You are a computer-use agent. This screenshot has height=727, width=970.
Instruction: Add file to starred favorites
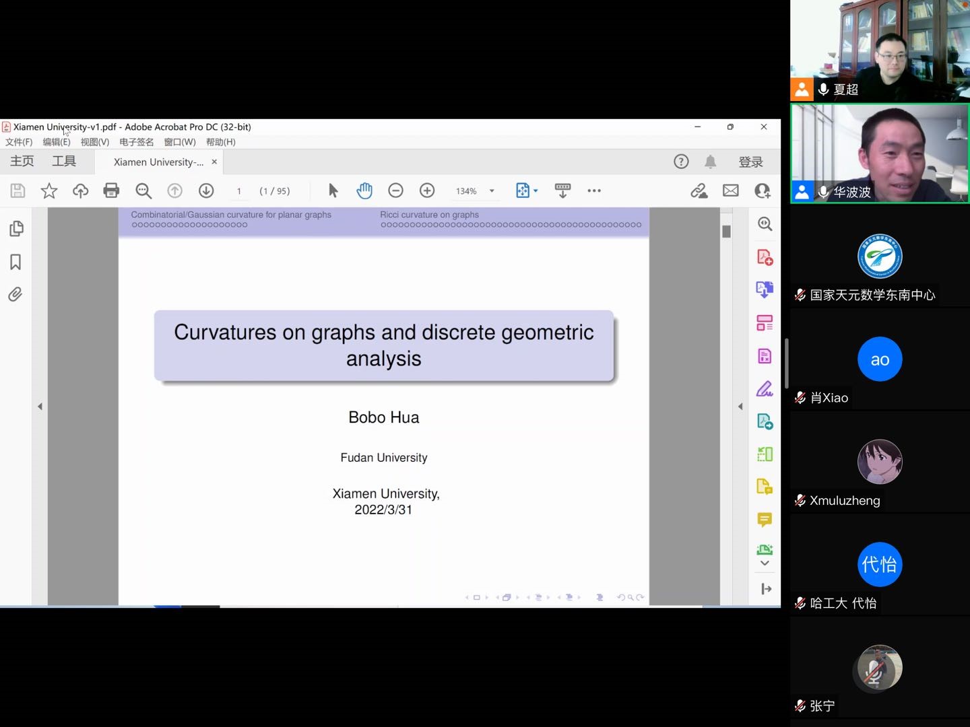(x=49, y=191)
